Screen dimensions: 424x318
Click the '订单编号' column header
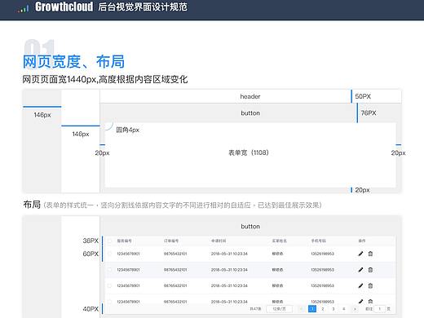coord(171,241)
